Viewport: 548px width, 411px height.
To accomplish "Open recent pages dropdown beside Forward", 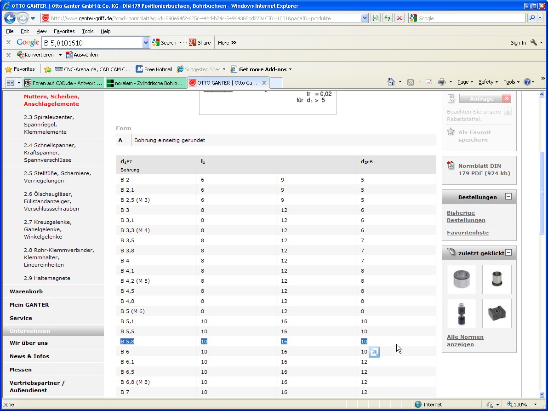I will pyautogui.click(x=33, y=18).
